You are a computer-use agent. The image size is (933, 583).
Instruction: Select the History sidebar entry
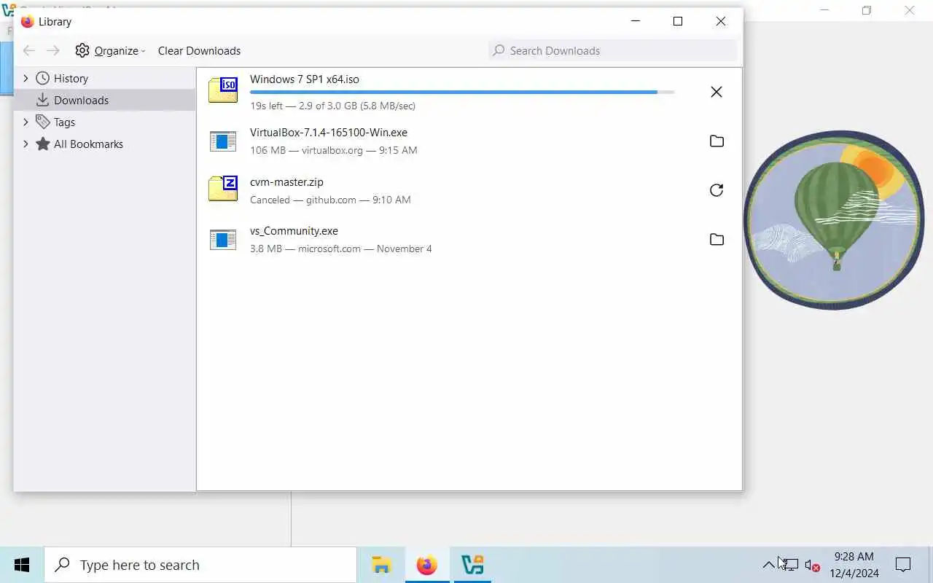tap(105, 78)
